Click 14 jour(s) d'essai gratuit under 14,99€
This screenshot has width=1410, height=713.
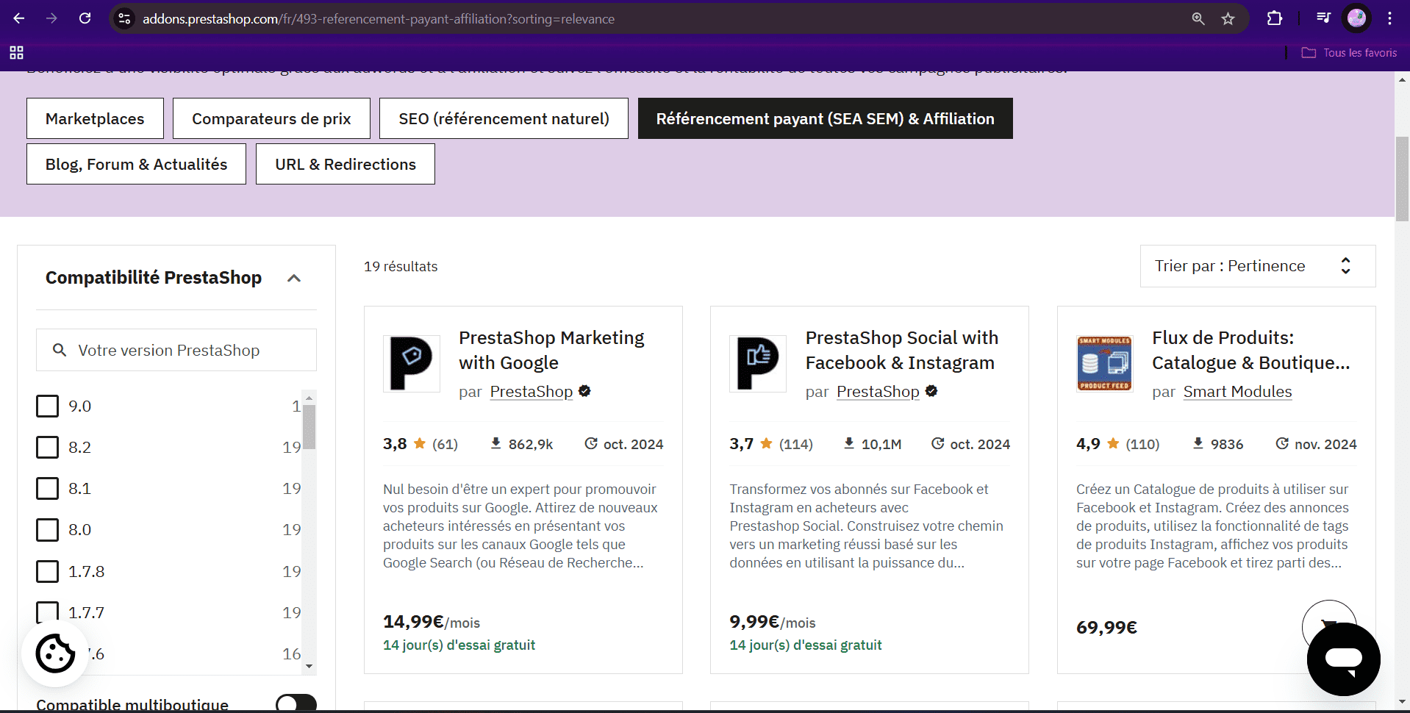(x=459, y=645)
